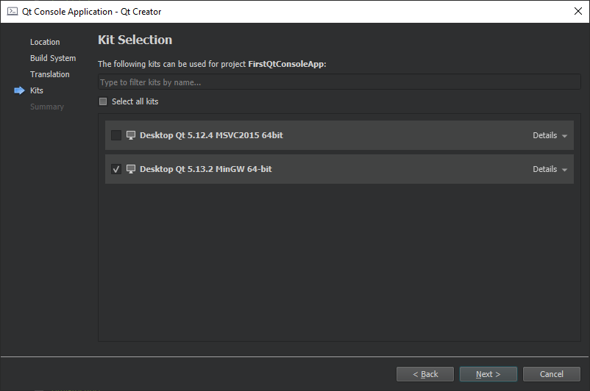Click the Back button
This screenshot has width=590, height=391.
(x=425, y=374)
